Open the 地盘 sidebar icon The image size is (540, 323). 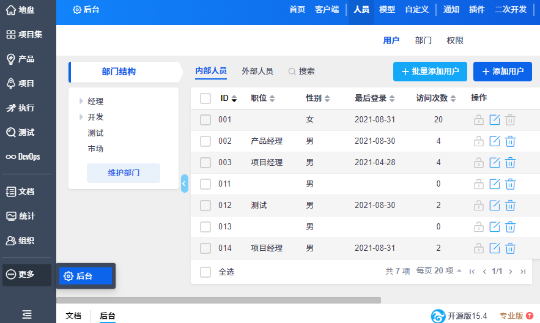pyautogui.click(x=11, y=10)
